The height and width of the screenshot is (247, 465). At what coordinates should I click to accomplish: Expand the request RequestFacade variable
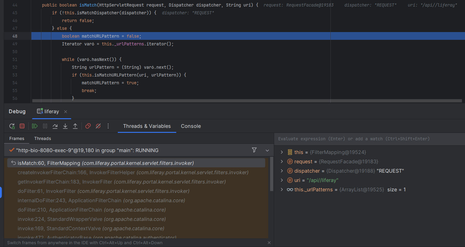pyautogui.click(x=282, y=161)
